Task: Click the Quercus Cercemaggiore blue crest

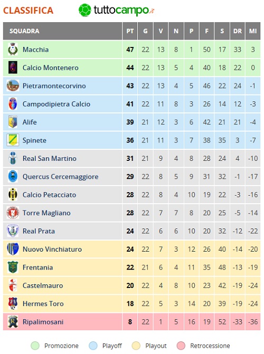Action: (13, 176)
